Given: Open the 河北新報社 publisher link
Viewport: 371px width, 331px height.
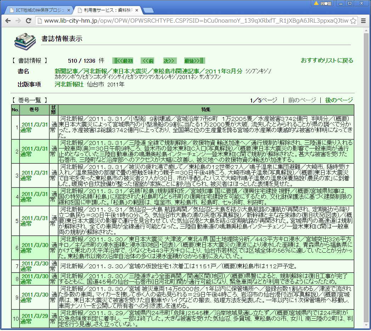Looking at the screenshot, I should point(69,84).
